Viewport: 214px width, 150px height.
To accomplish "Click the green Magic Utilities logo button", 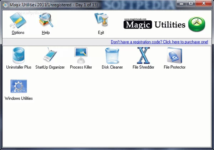I will [197, 24].
